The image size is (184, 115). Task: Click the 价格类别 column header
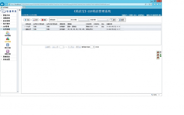click(x=89, y=24)
